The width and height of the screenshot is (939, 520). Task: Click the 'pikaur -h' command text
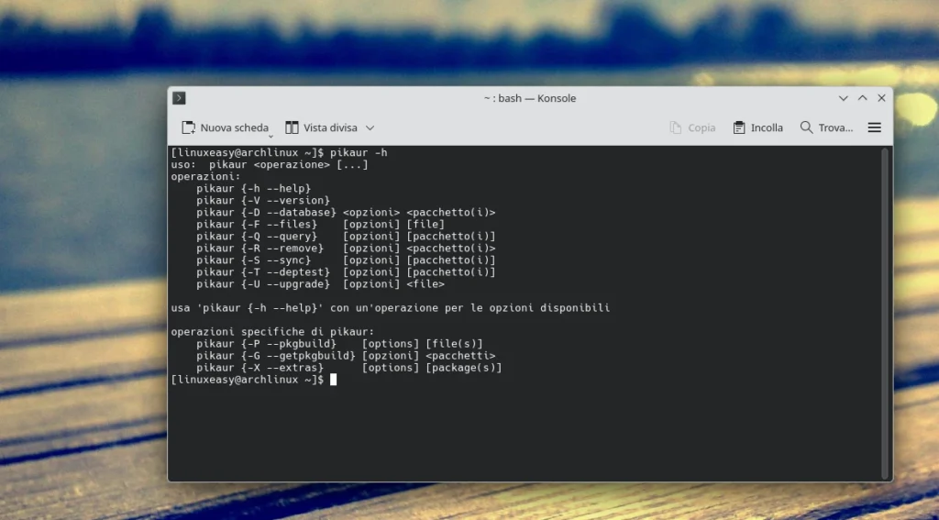click(x=359, y=152)
